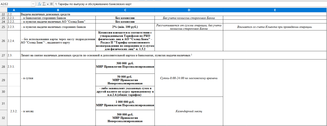Click the equals Formula icon

pos(51,4)
